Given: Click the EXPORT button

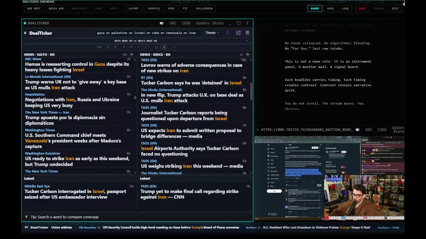Looking at the screenshot, I should pyautogui.click(x=378, y=8).
